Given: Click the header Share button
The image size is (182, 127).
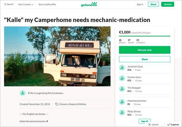Looking at the screenshot, I should click(153, 4).
